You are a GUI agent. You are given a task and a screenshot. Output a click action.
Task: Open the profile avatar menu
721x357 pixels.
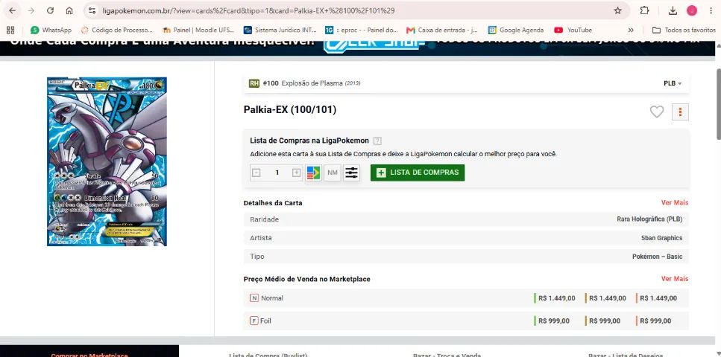coord(692,10)
